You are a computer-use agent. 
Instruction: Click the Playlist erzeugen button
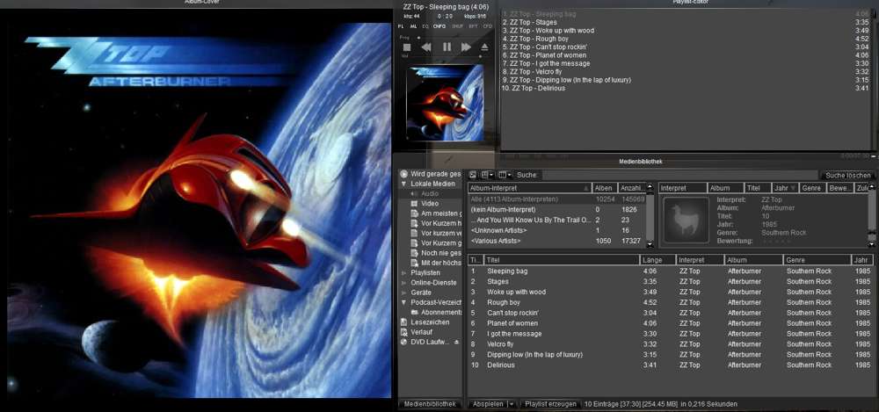pos(549,404)
